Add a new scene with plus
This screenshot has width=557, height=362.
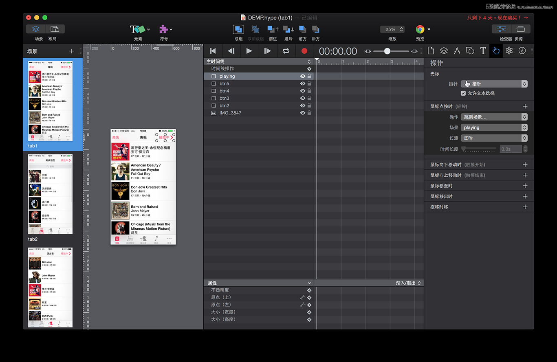[71, 51]
